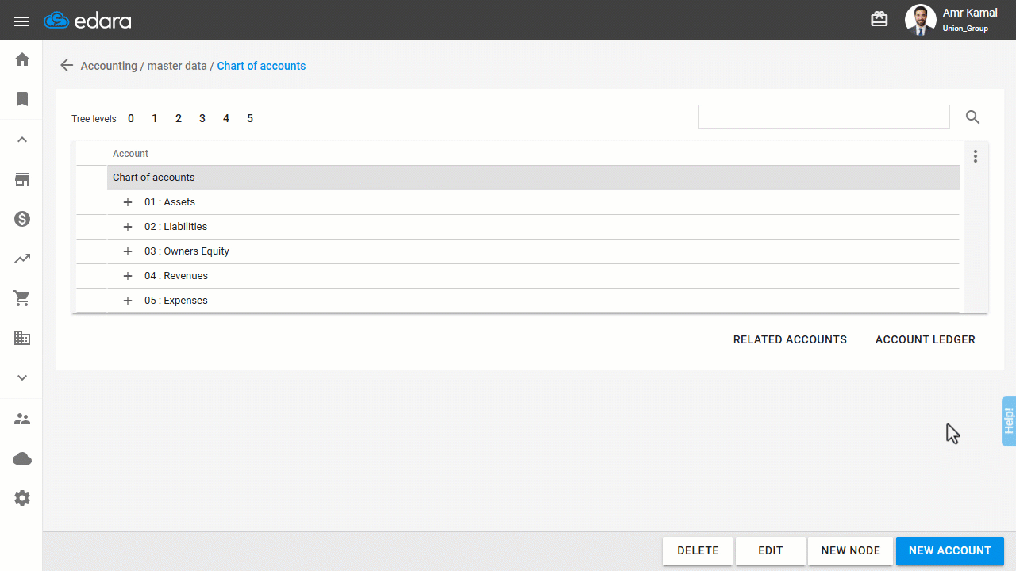This screenshot has width=1016, height=571.
Task: Click the edara cloud logo
Action: click(87, 21)
